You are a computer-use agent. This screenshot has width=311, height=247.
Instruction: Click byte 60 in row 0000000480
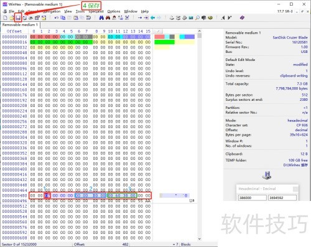coord(118,195)
